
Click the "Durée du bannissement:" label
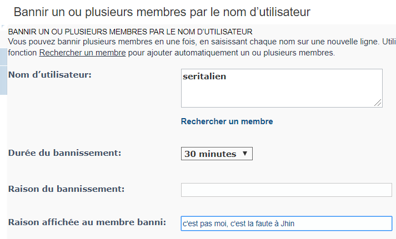64,151
